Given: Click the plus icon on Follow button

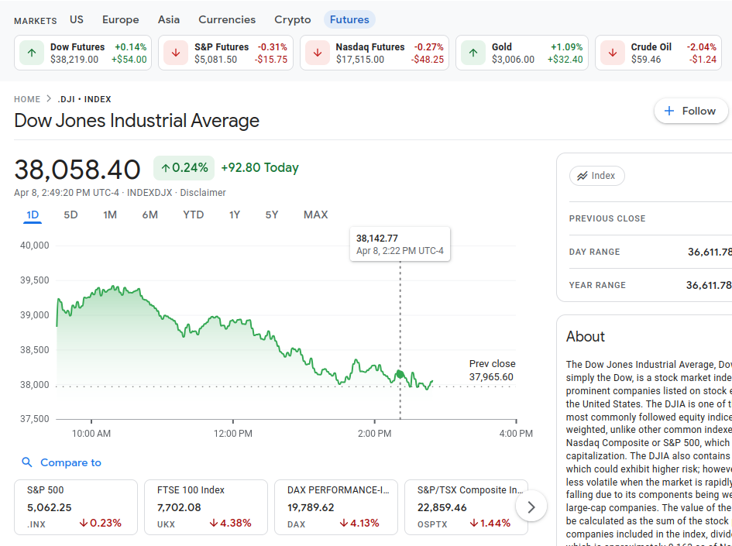Looking at the screenshot, I should [x=669, y=111].
